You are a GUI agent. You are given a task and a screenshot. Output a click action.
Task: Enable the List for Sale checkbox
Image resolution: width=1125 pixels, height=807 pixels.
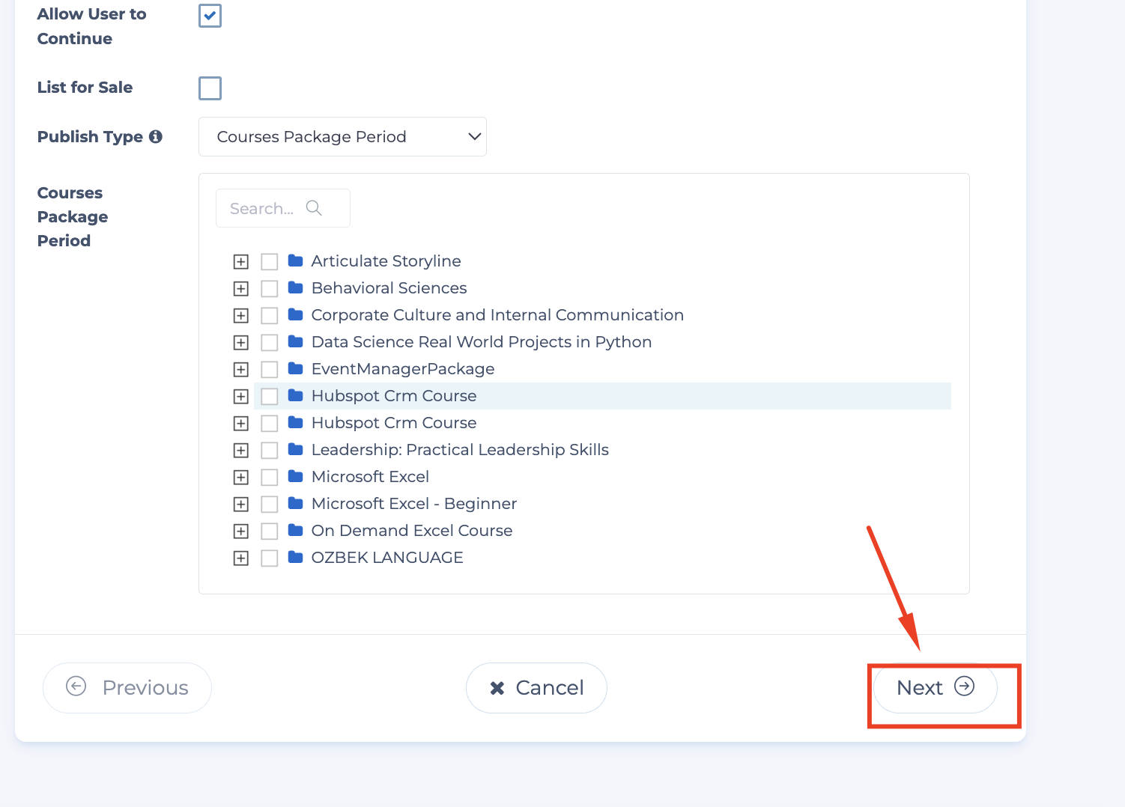[210, 88]
